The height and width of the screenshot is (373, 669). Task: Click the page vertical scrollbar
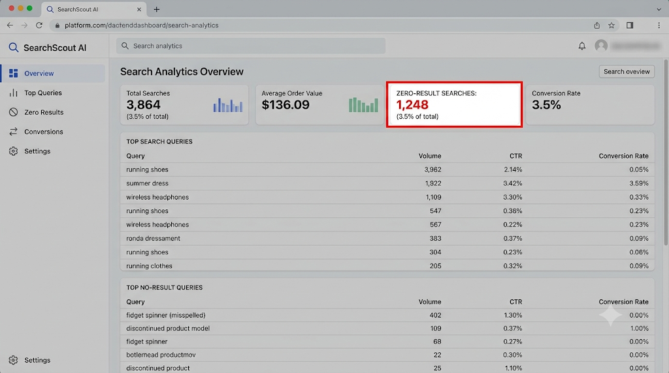point(665,153)
